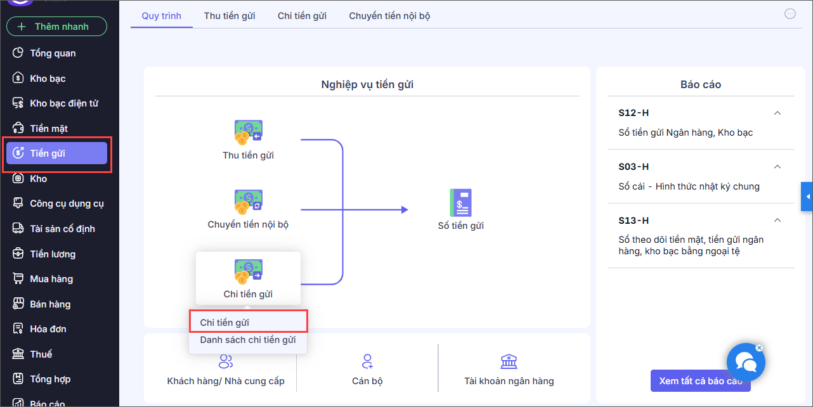The height and width of the screenshot is (407, 813).
Task: Open the Hóa đơn sidebar icon
Action: click(x=18, y=329)
